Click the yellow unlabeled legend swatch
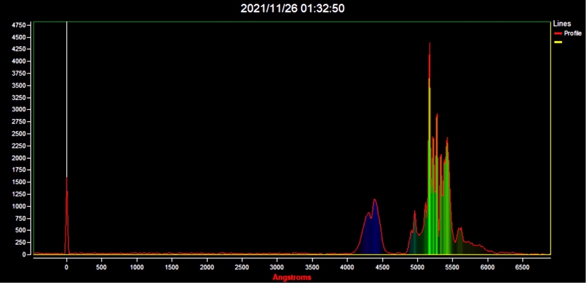This screenshot has width=586, height=283. coord(558,42)
